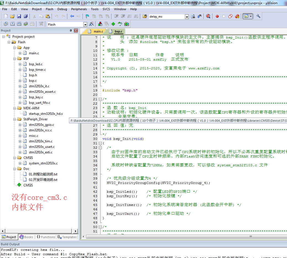Collapse the App folder group
Screen dimensions: 287x258
click(14, 48)
